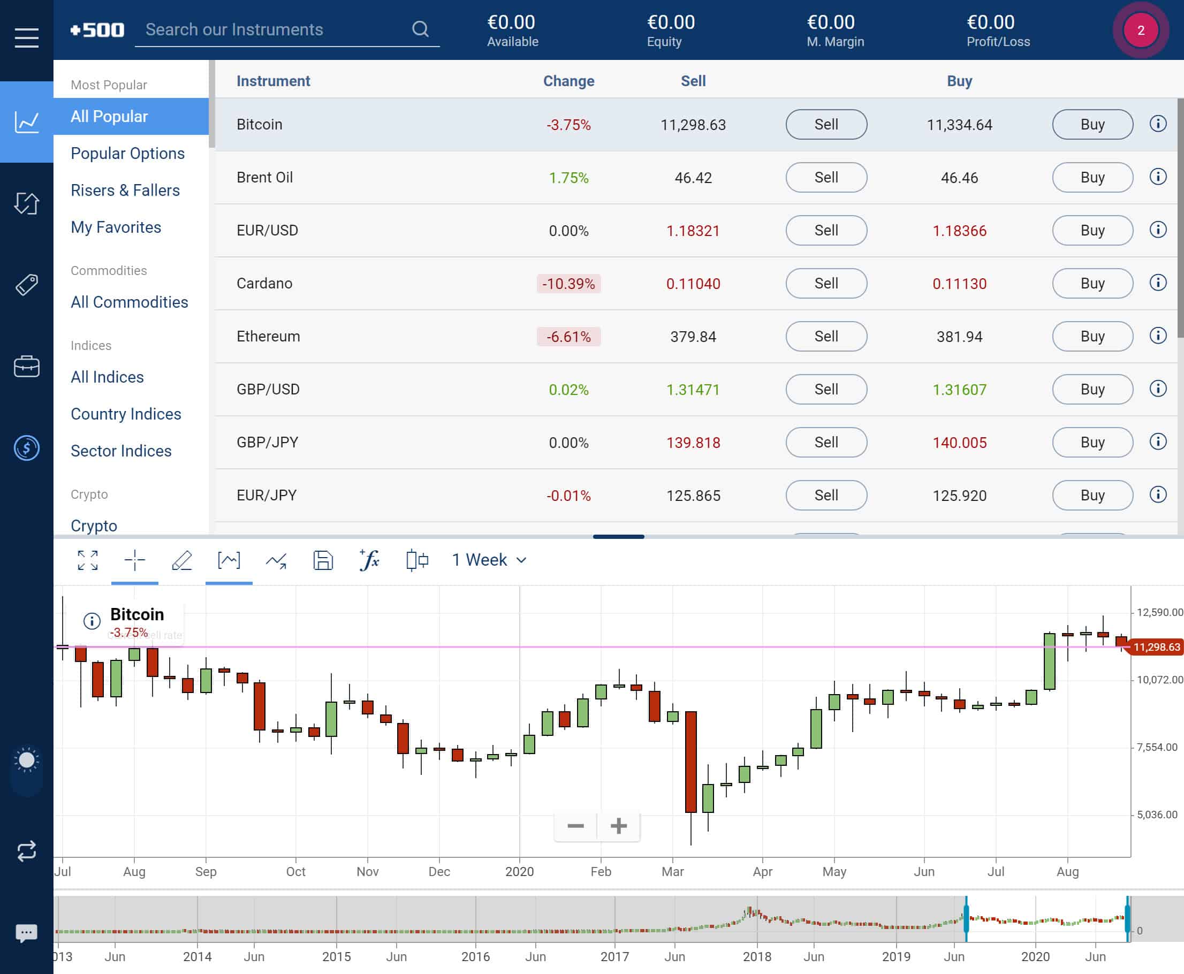Open the hamburger main menu

[x=26, y=37]
